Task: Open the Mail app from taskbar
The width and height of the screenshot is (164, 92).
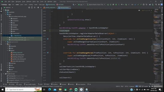Action: coord(55,89)
